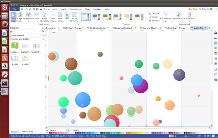Viewport: 218px width, 138px height.
Task: Open the settings gear dropdown
Action: [x=212, y=9]
